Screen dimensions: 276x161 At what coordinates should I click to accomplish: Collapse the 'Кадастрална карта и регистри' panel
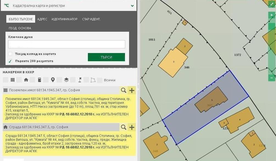tap(132, 5)
